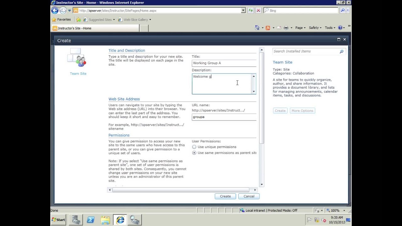Click the Action Center flag tray icon

[x=310, y=220]
